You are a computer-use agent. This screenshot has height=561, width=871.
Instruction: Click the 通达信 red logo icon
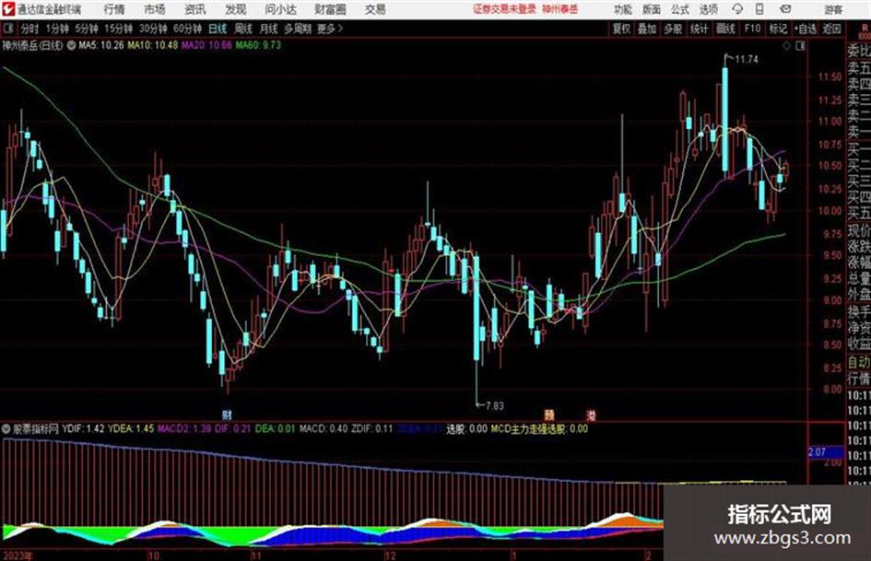click(7, 9)
